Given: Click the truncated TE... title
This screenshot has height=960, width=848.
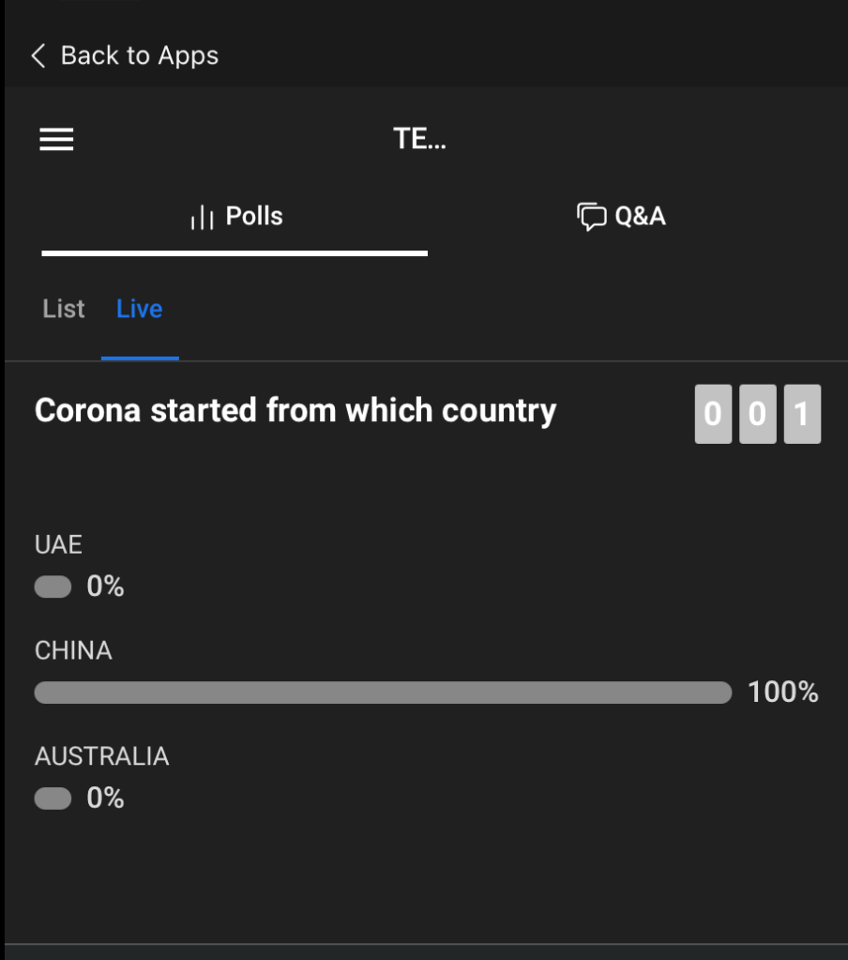Looking at the screenshot, I should 420,140.
